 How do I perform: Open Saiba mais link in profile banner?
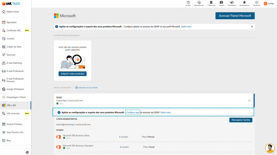click(x=166, y=112)
